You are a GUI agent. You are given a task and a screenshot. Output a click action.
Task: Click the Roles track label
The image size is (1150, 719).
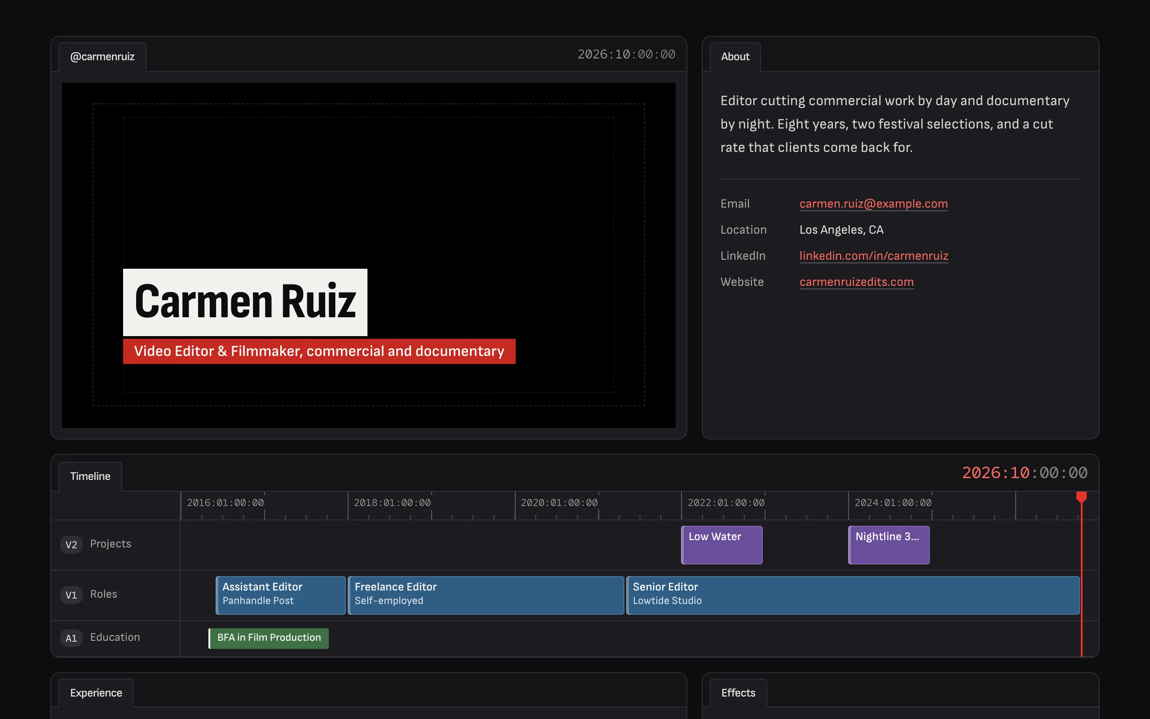click(104, 595)
